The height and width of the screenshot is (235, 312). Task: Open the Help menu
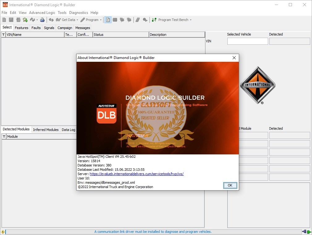[94, 13]
